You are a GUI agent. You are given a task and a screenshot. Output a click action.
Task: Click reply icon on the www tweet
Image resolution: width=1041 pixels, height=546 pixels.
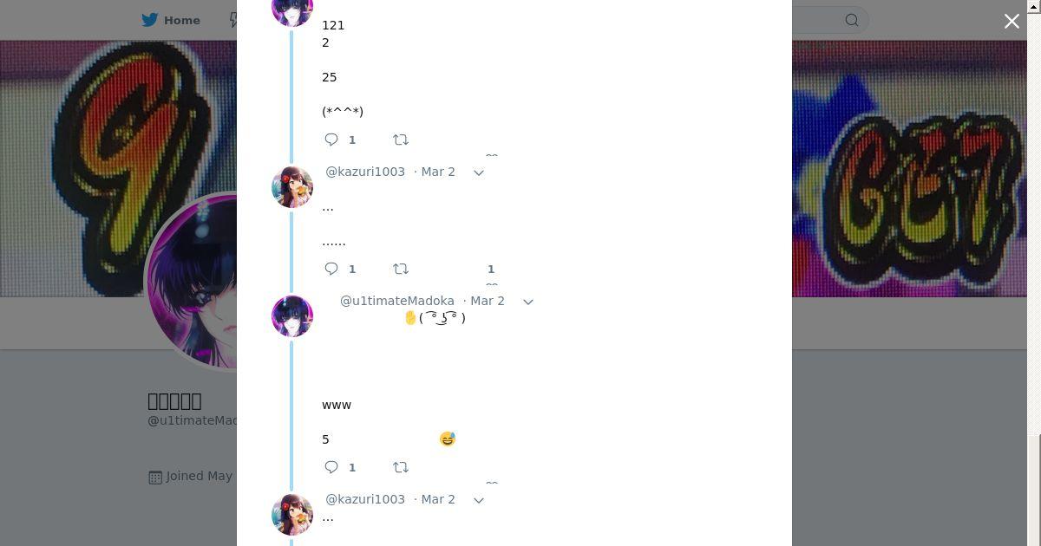point(331,467)
